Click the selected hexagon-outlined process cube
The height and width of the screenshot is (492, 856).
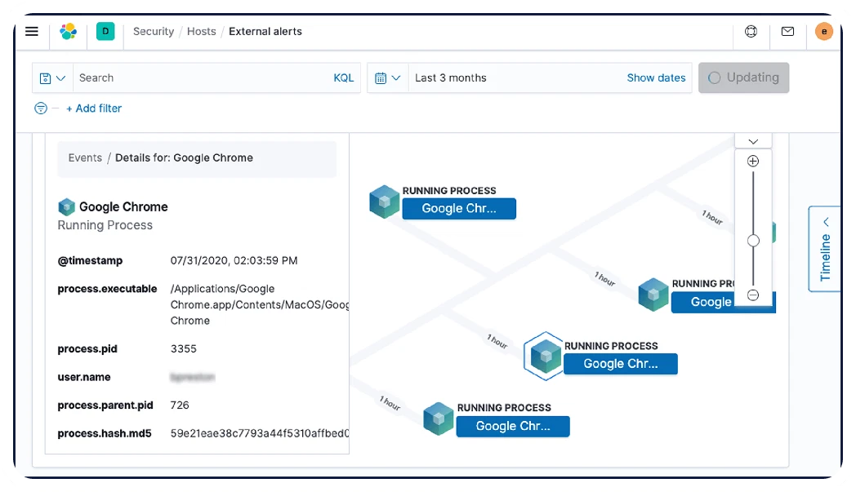pyautogui.click(x=544, y=357)
